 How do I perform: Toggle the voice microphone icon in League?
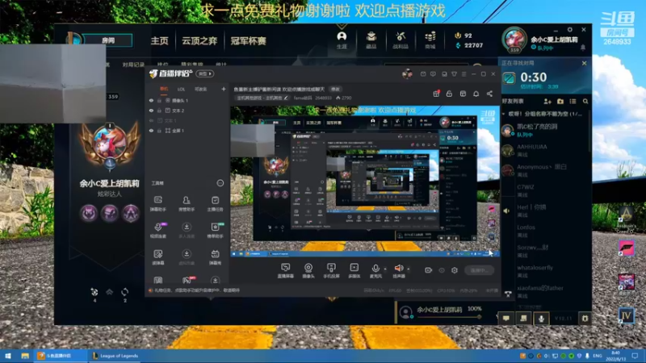(541, 318)
